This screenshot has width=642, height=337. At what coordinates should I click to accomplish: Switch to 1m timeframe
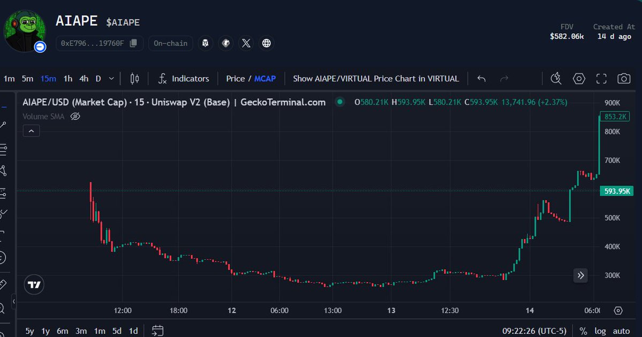pos(9,79)
